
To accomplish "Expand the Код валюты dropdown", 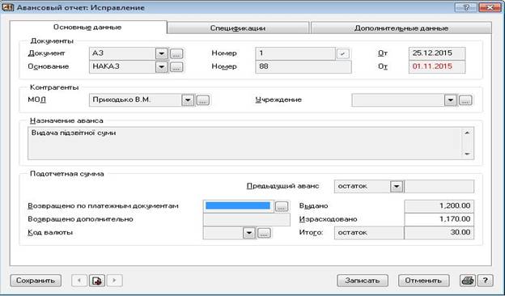I will click(x=249, y=233).
